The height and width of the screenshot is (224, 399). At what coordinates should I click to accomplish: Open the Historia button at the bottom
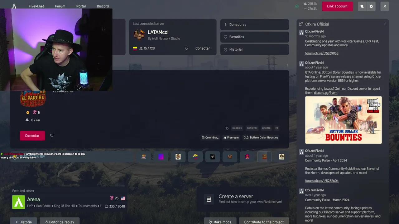[23, 222]
